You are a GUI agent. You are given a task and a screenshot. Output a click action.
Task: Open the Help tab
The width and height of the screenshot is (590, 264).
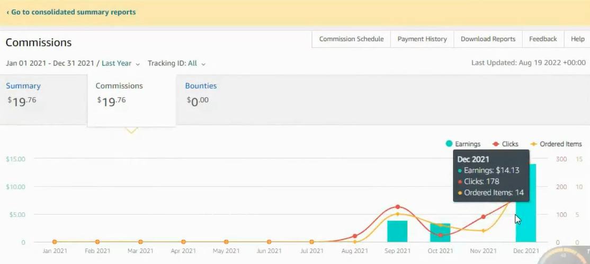(578, 39)
